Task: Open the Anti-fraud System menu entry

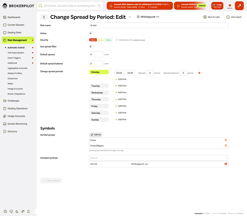Action: pos(16,53)
